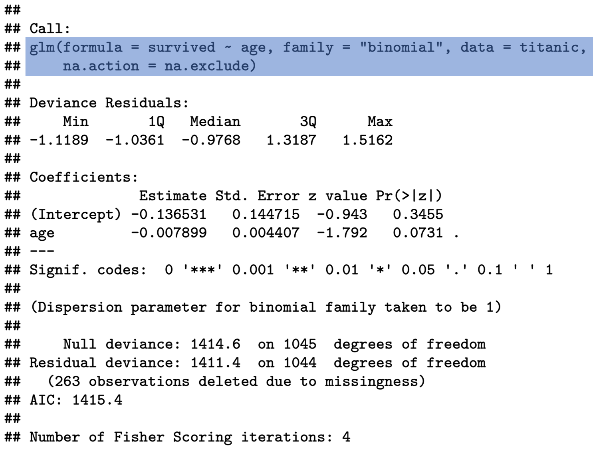Click the Max residual value 1.5162
The width and height of the screenshot is (593, 449).
pos(367,140)
